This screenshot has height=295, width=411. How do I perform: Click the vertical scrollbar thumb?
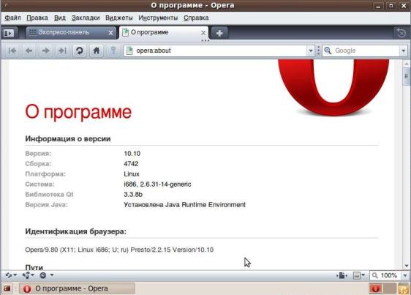click(x=407, y=77)
